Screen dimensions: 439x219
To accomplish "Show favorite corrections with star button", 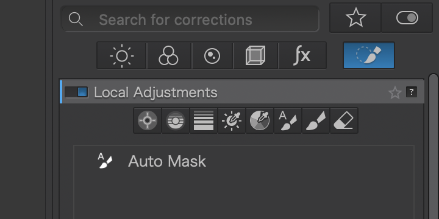I will pyautogui.click(x=355, y=18).
